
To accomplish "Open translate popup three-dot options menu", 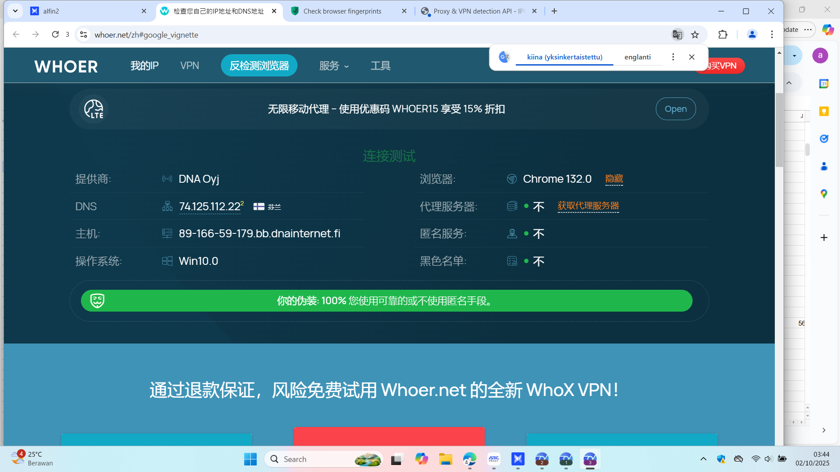I will (x=673, y=57).
